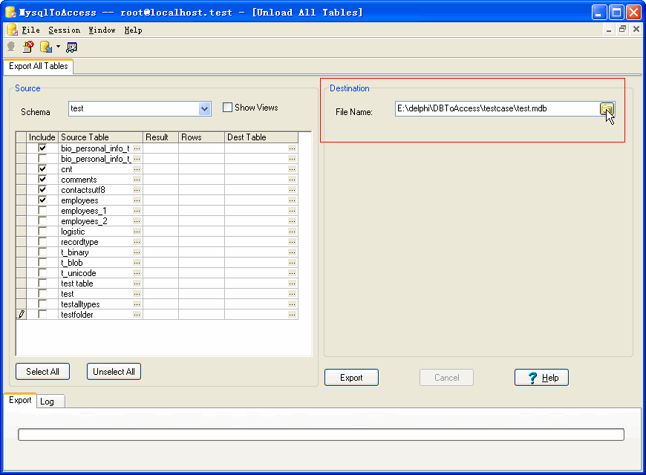This screenshot has height=475, width=646.
Task: Click the ellipsis beside source table employees_2
Action: tap(137, 221)
